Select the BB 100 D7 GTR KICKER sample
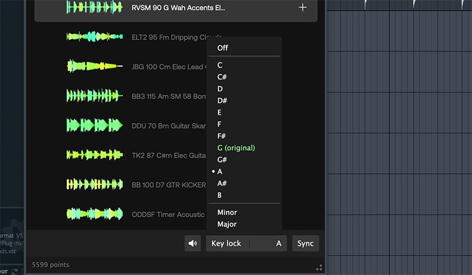The height and width of the screenshot is (275, 472). (168, 184)
